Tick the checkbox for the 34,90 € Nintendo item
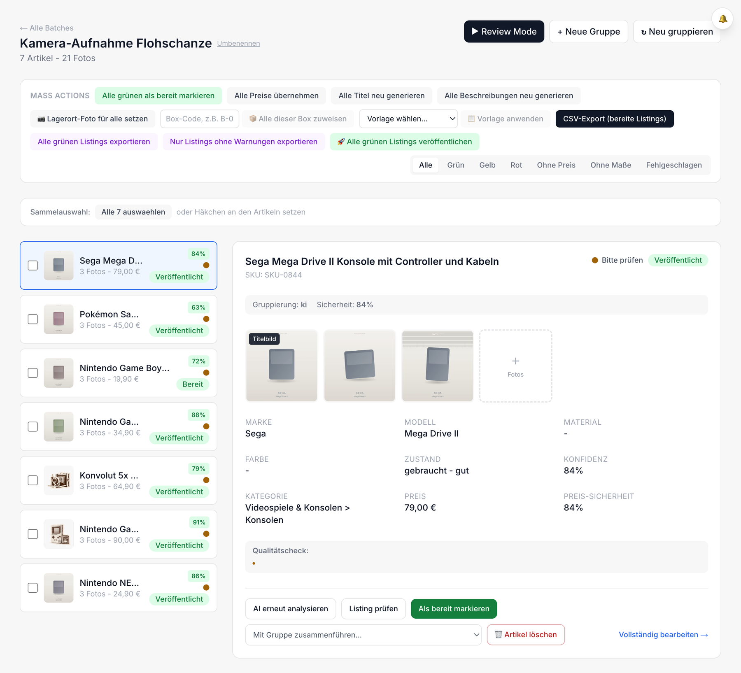741x673 pixels. pyautogui.click(x=33, y=426)
